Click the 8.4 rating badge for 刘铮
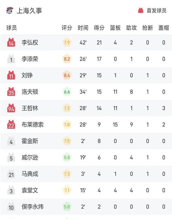Image resolution: width=172 pixels, height=219 pixels. pyautogui.click(x=67, y=75)
